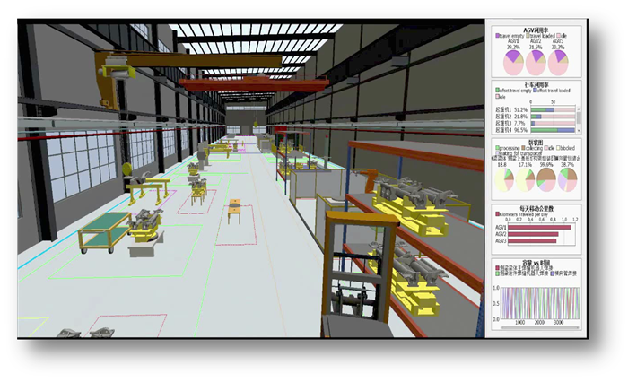Click the 起重机4 utilization bar
This screenshot has height=382, width=628.
(553, 130)
